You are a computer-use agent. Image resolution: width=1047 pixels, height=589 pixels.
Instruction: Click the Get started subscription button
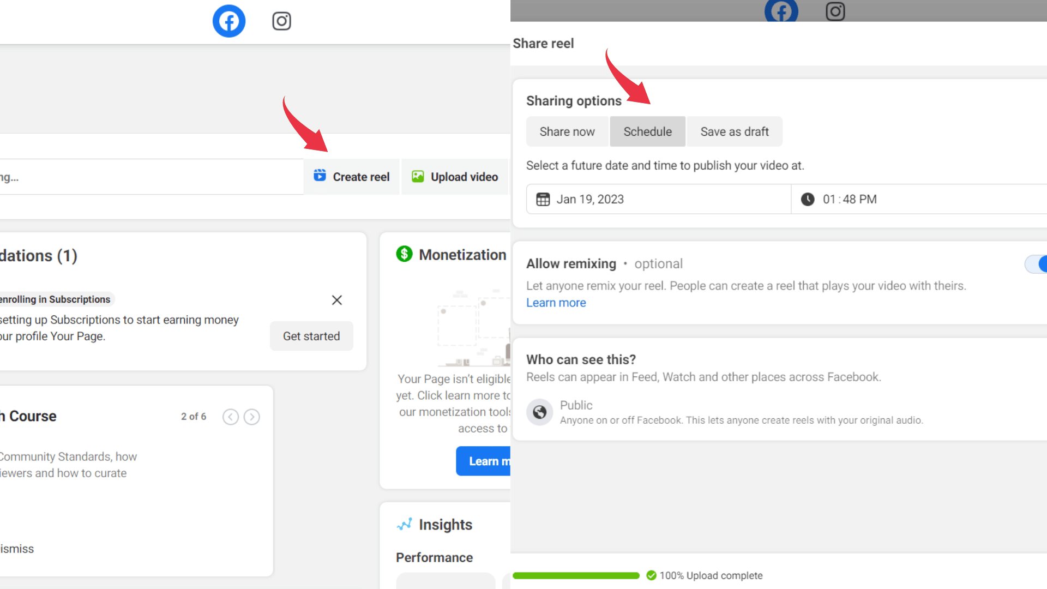point(311,336)
